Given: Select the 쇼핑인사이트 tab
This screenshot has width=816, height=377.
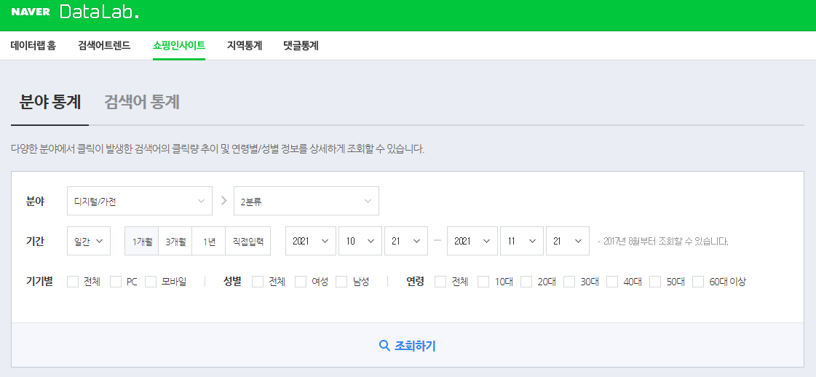Looking at the screenshot, I should click(x=179, y=46).
